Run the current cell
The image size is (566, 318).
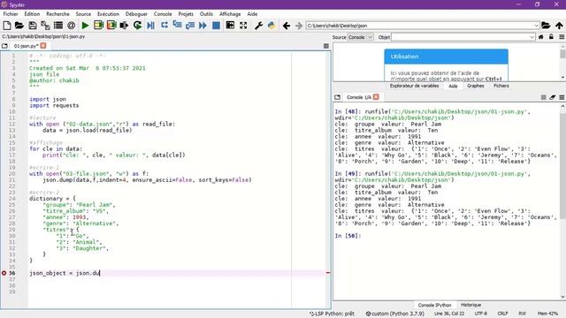(x=98, y=26)
